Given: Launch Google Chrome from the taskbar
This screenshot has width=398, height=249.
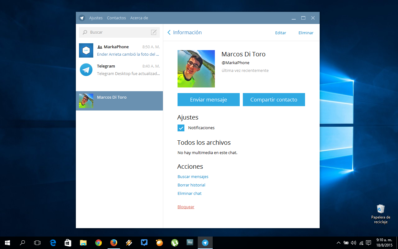Looking at the screenshot, I should [99, 243].
